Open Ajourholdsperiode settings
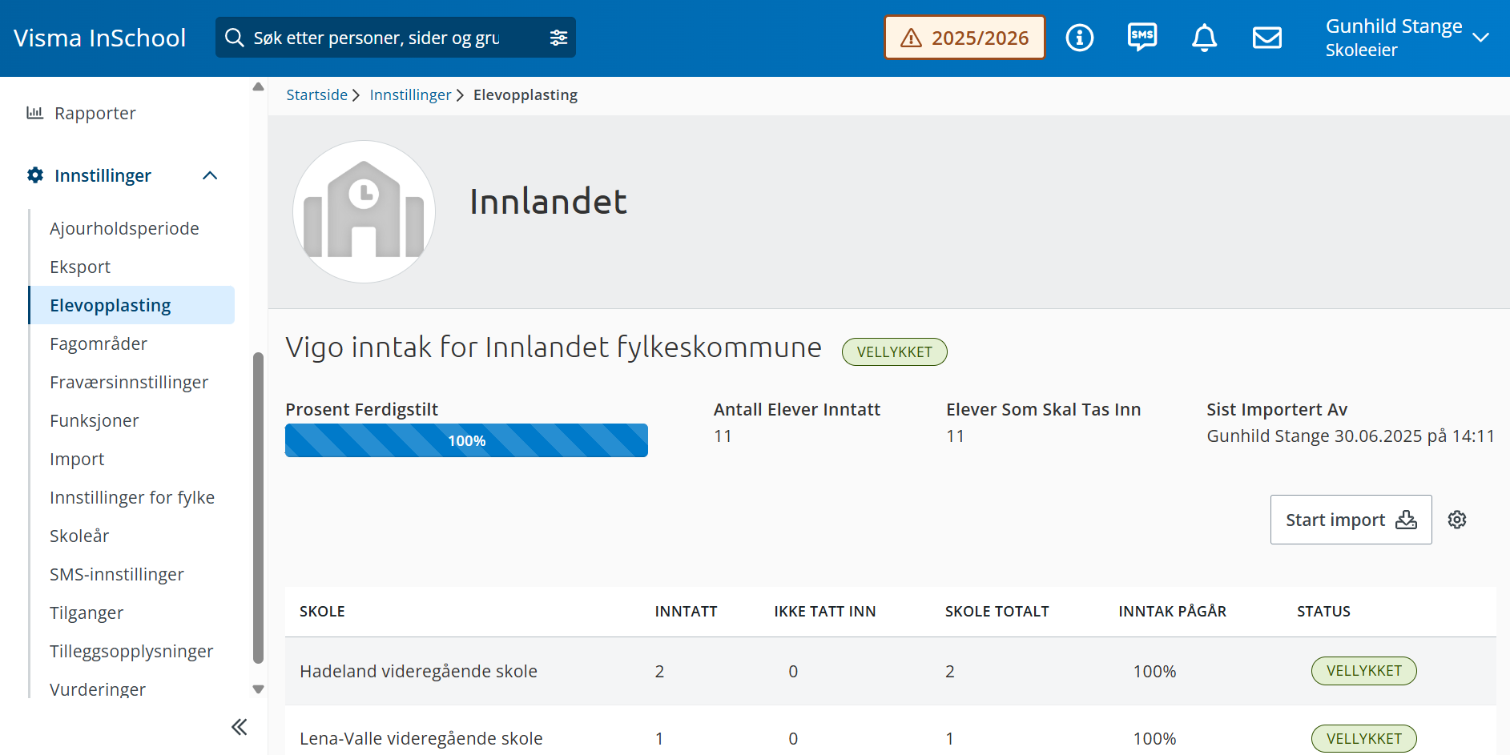This screenshot has height=755, width=1510. point(124,228)
